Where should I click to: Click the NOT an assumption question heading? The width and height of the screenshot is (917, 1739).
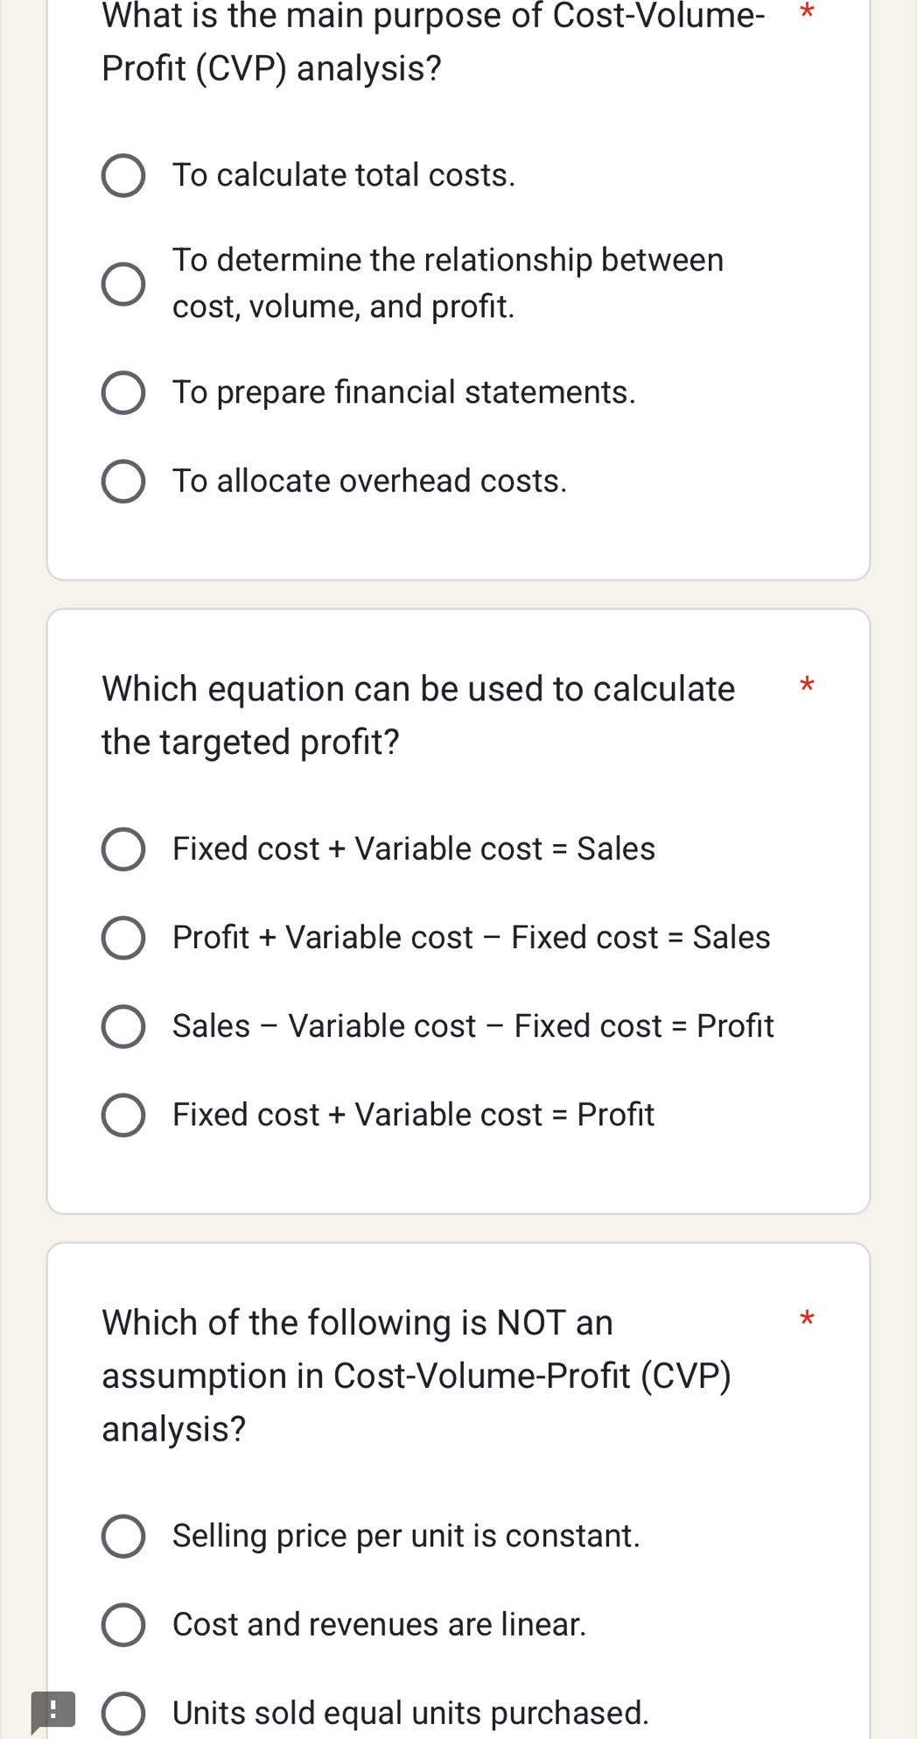416,1376
